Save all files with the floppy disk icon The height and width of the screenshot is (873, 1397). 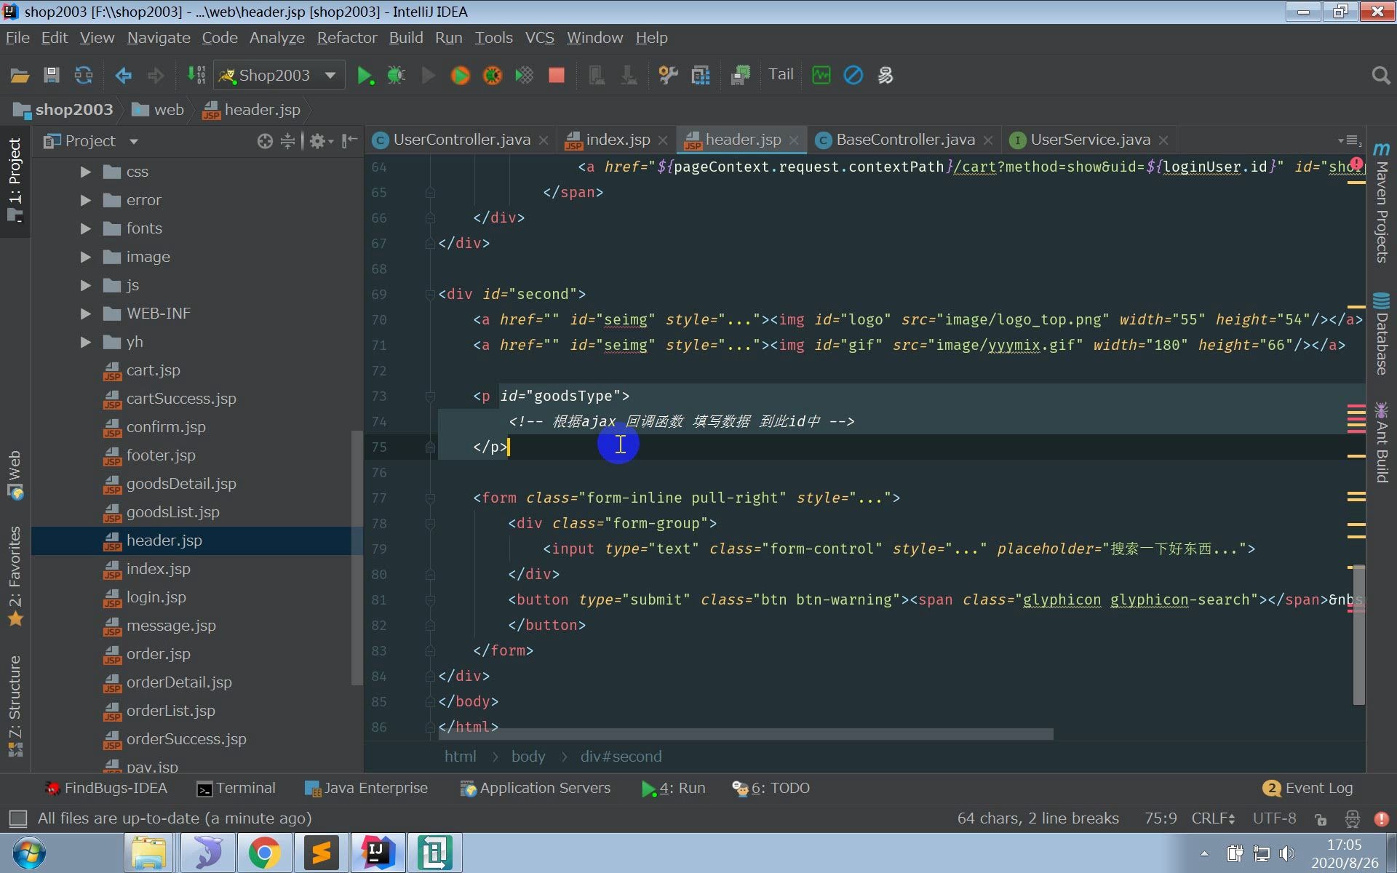(x=51, y=75)
